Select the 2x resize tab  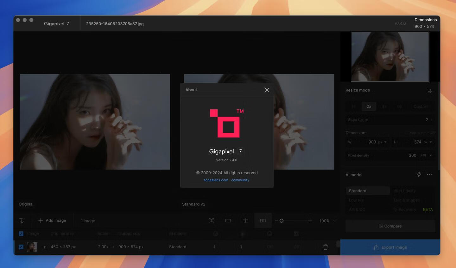click(x=369, y=106)
